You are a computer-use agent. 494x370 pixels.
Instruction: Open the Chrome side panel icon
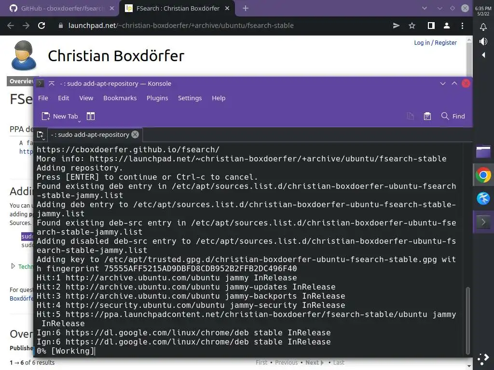pos(431,26)
